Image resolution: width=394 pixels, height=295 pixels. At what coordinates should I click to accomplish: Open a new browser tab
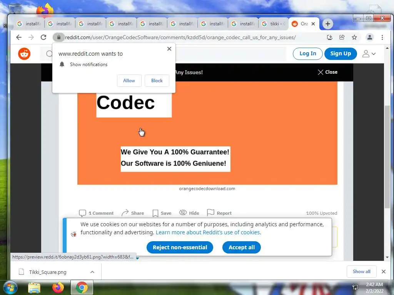(x=328, y=24)
